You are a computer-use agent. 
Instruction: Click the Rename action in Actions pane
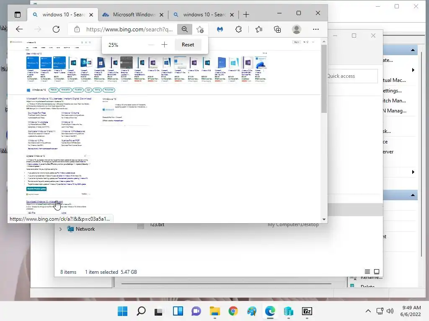coord(371,278)
